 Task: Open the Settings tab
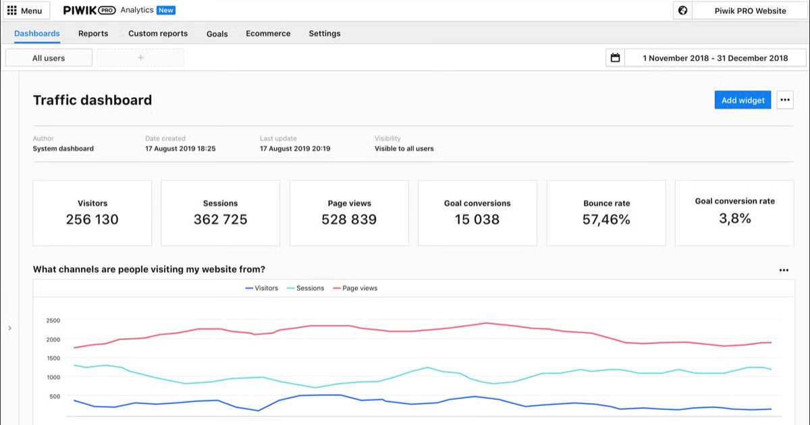pos(325,33)
